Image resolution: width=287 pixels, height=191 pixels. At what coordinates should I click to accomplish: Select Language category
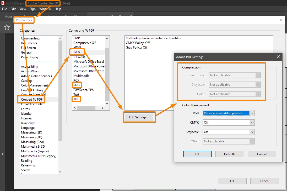(x=28, y=128)
